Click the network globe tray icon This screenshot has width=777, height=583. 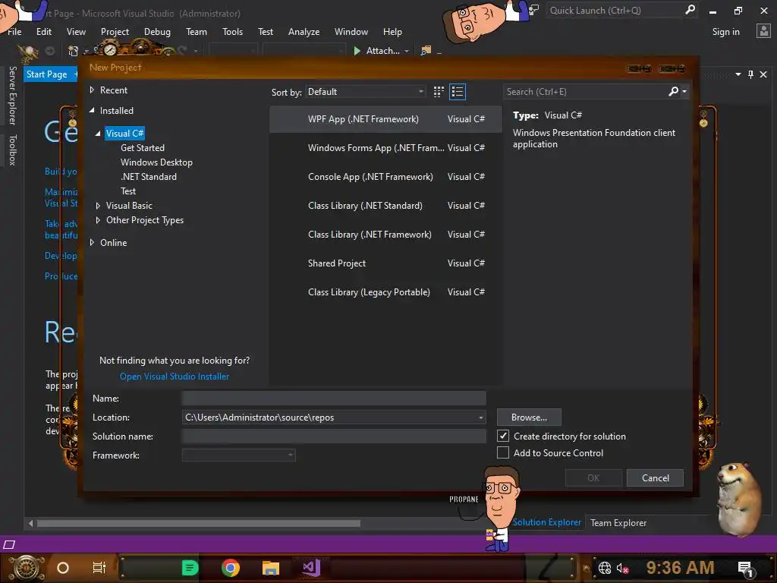coord(605,568)
